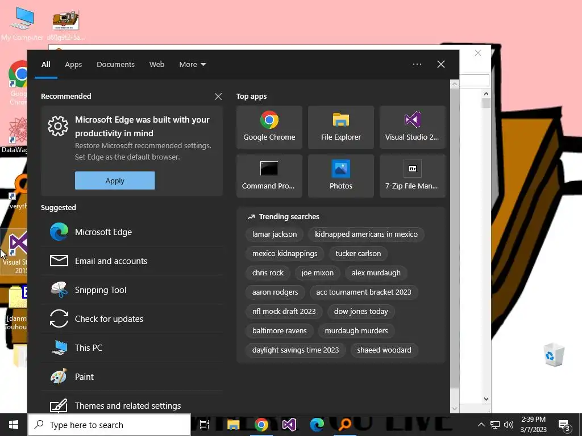Click Apply to set Edge defaults
Viewport: 582px width, 436px height.
point(115,181)
